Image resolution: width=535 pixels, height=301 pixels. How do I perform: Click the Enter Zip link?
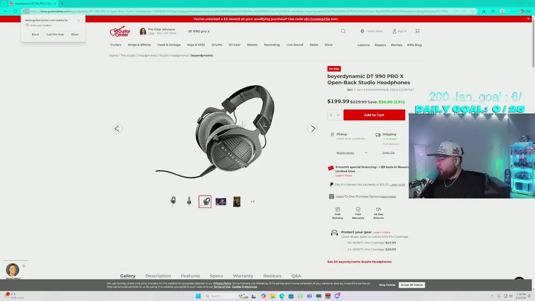click(x=388, y=153)
